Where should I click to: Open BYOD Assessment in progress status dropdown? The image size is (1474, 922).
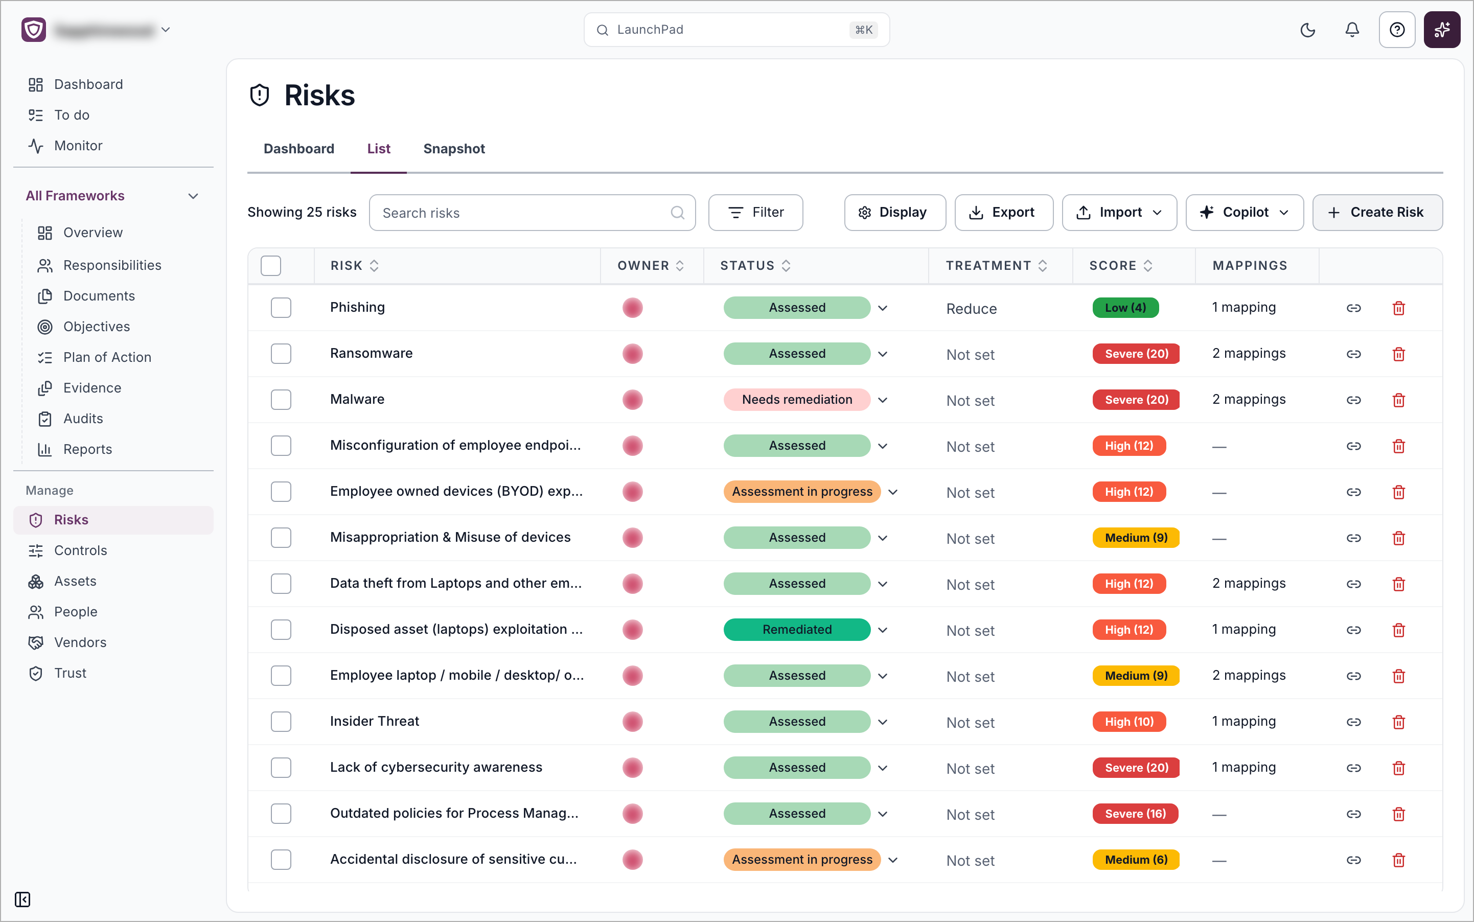[x=893, y=492]
